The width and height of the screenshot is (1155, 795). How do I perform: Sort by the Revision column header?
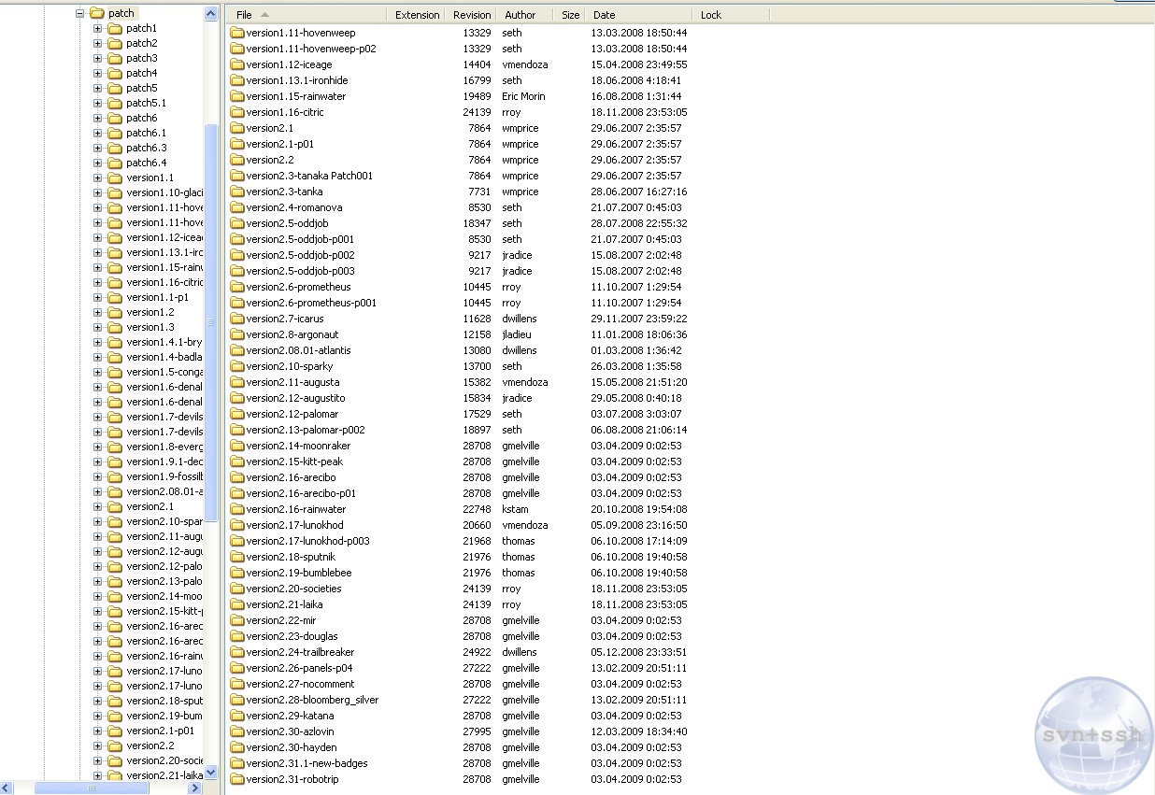[x=471, y=15]
